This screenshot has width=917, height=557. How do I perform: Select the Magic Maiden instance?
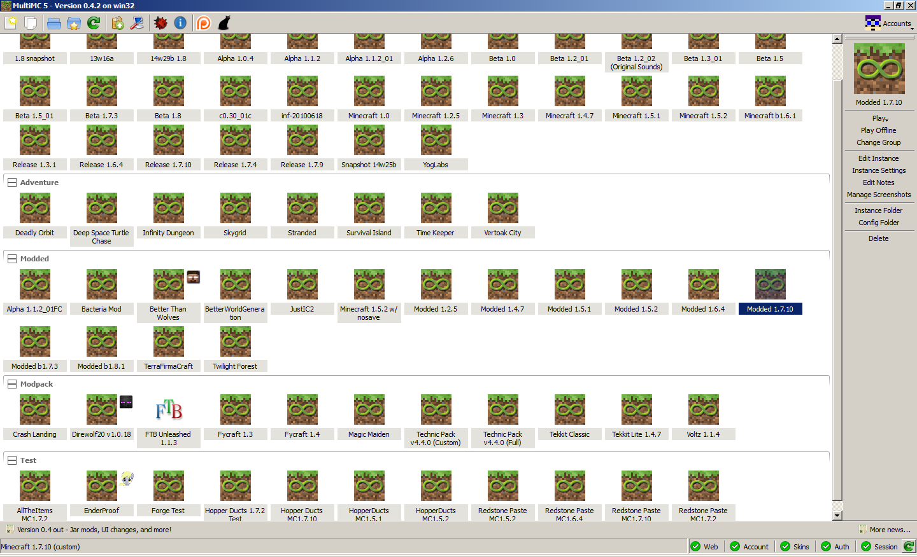(x=369, y=417)
